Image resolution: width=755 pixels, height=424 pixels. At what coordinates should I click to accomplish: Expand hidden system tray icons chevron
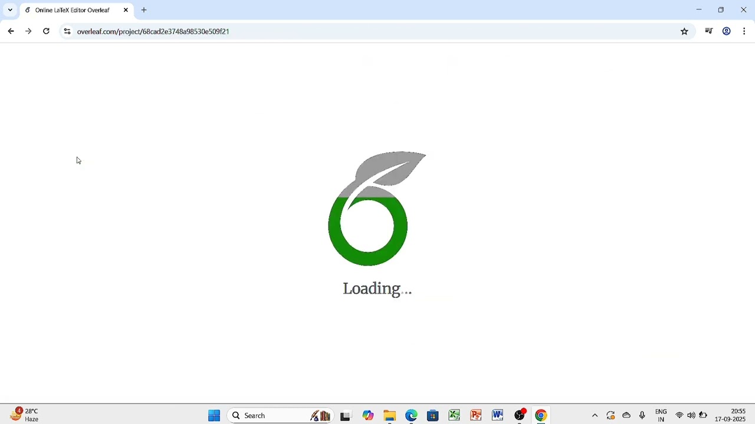click(595, 416)
